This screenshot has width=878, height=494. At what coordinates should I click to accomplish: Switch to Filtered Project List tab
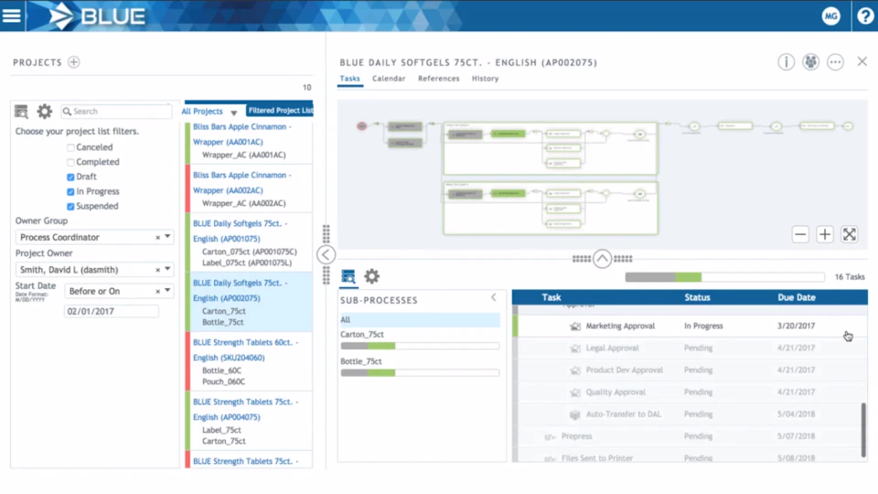point(280,111)
